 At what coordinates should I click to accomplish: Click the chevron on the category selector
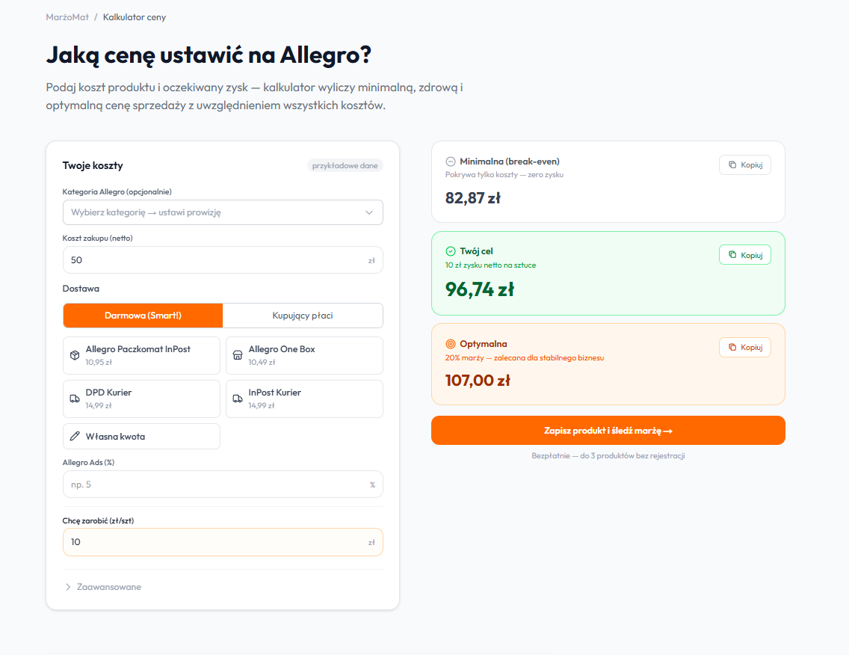369,212
